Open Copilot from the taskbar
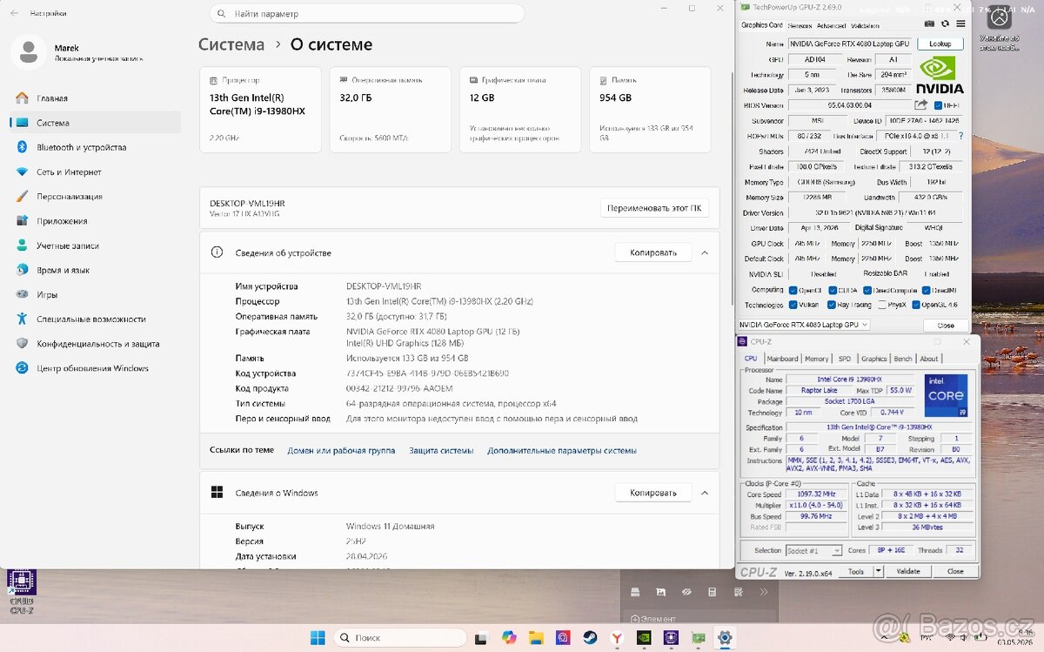The image size is (1044, 652). point(509,637)
